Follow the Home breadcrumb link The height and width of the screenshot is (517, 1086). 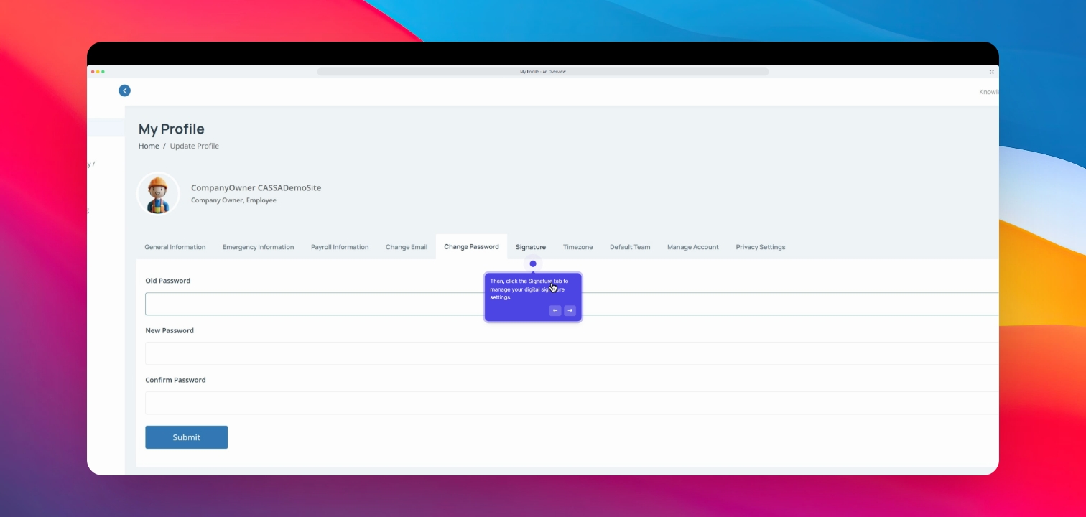(x=149, y=146)
